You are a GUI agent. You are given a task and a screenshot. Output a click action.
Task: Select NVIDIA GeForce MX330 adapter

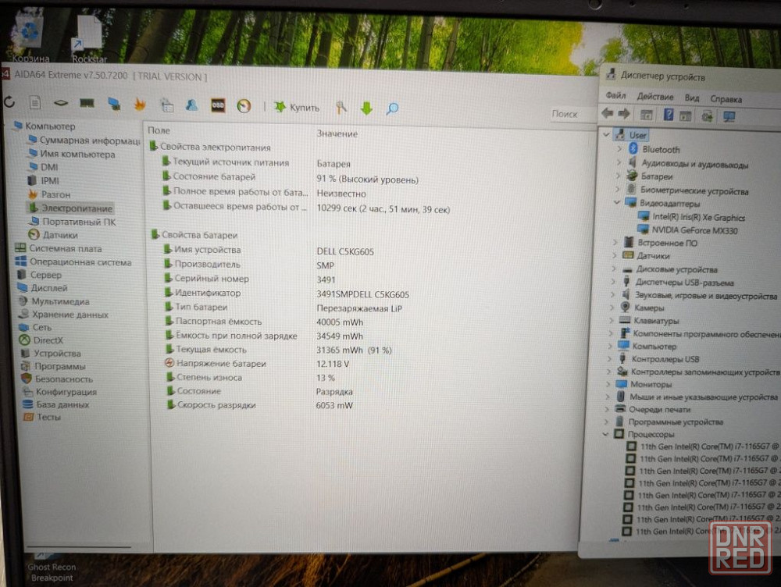pos(688,230)
